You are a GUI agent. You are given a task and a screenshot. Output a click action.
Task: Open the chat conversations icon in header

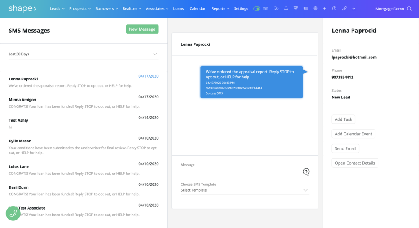coord(276,8)
